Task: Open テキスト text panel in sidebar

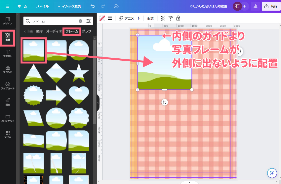Action: coord(8,53)
